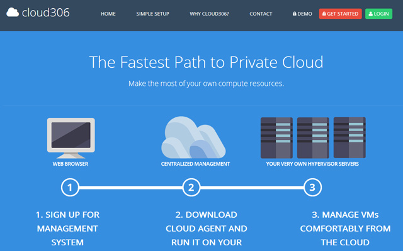
Task: Go to SIMPLE SETUP section
Action: 152,14
